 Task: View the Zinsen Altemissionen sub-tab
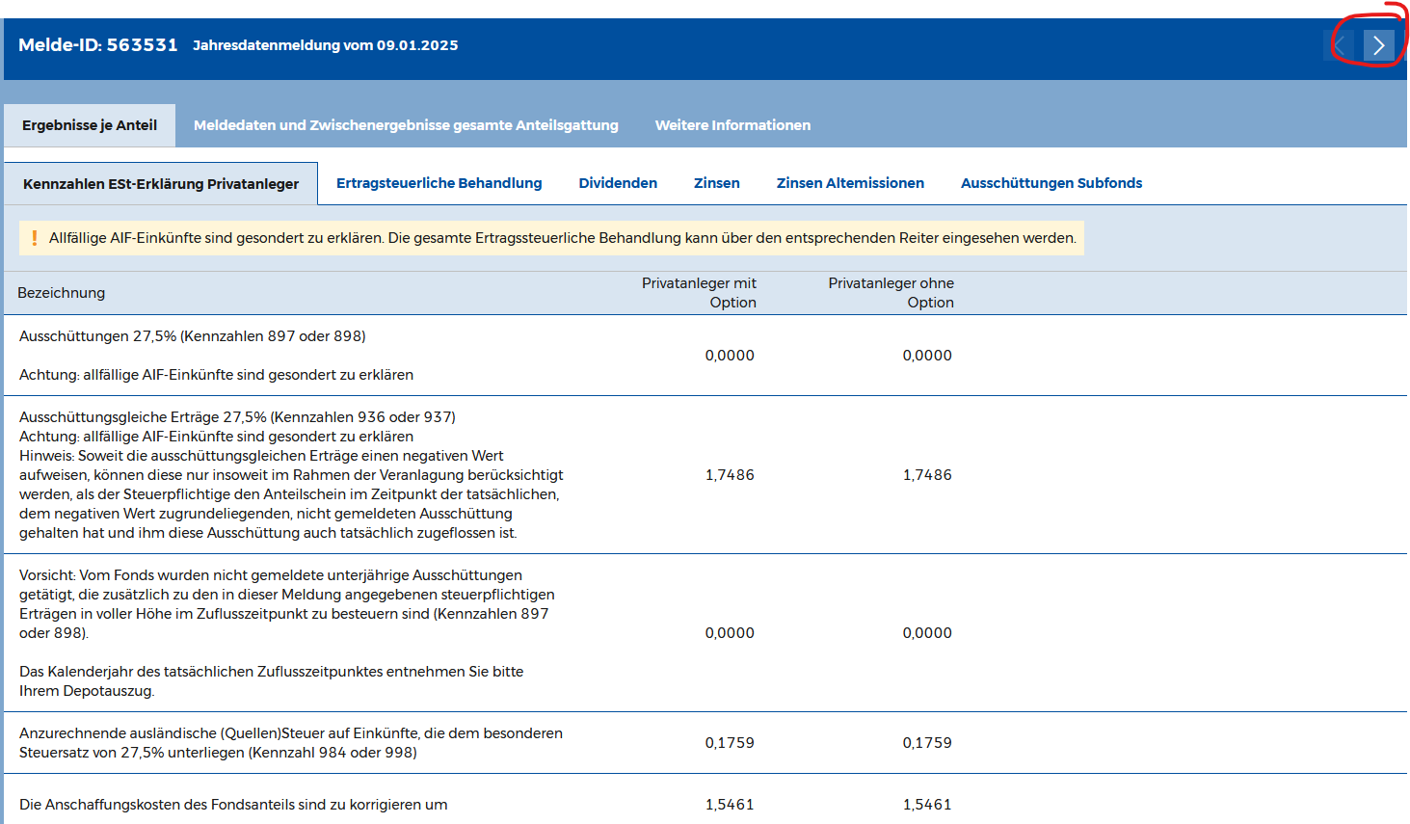(x=850, y=183)
